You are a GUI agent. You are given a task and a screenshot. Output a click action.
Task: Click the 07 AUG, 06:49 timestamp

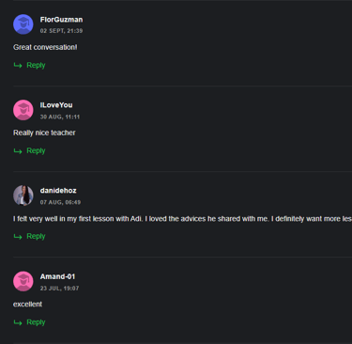pyautogui.click(x=60, y=202)
